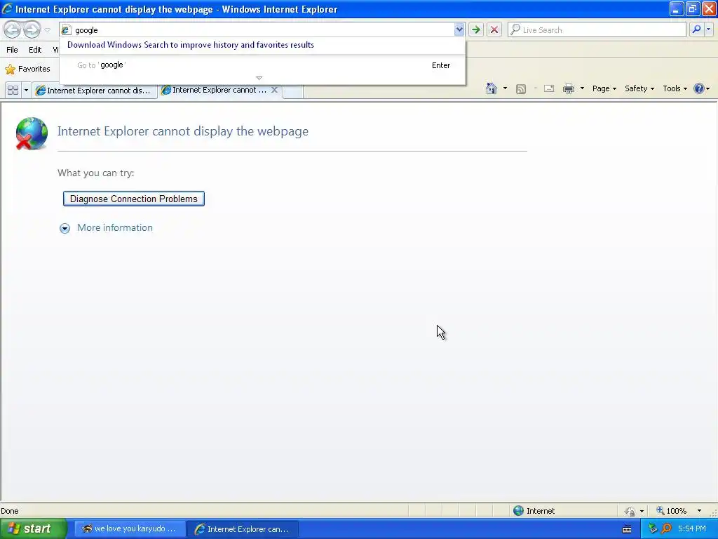This screenshot has height=539, width=718.
Task: Click the 5:54 PM system clock
Action: click(692, 528)
